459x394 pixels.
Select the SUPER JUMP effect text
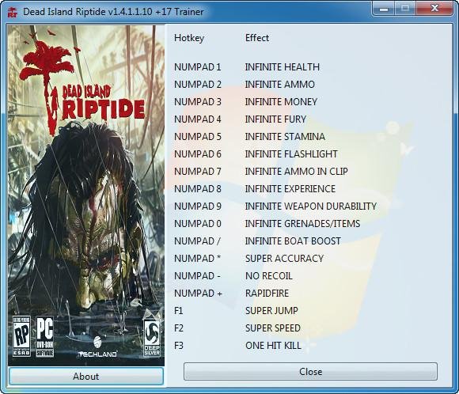271,311
